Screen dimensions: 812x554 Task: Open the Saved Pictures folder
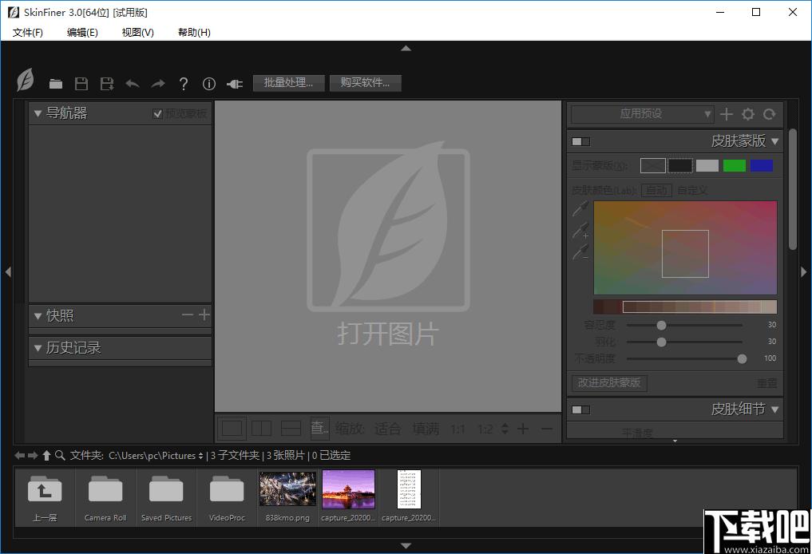click(x=166, y=497)
